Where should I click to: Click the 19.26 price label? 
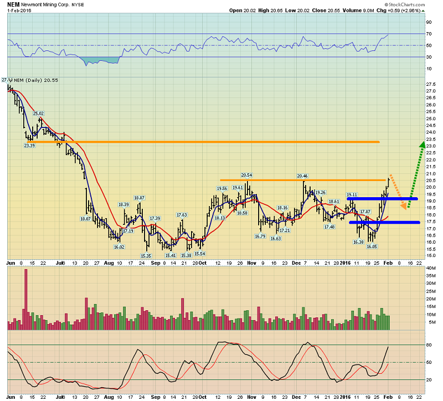[321, 192]
